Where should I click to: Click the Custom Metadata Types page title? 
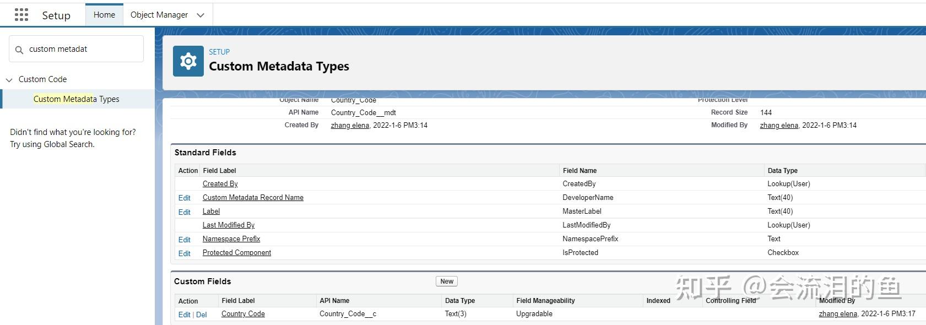tap(279, 67)
